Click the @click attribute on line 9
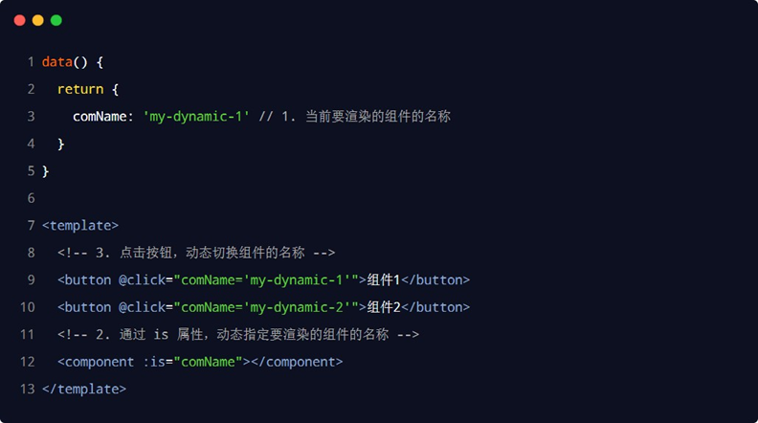This screenshot has height=423, width=758. [142, 280]
